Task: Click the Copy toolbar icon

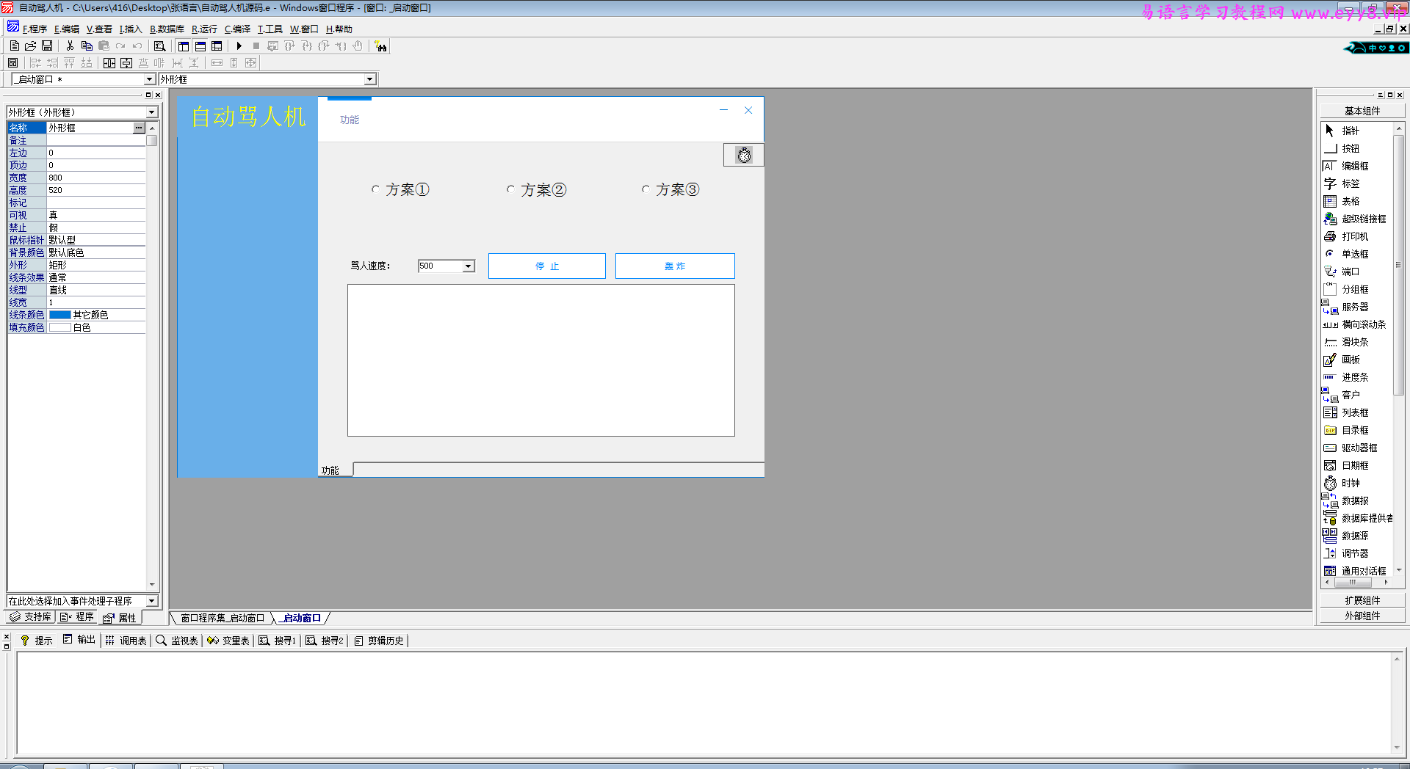Action: 87,46
